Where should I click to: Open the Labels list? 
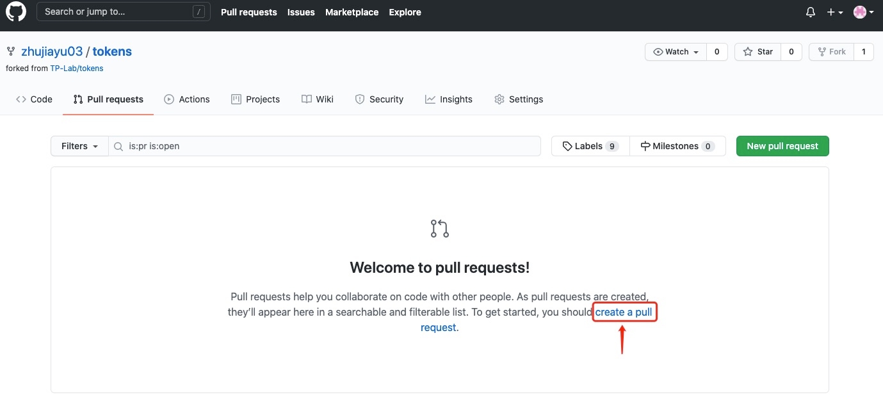590,146
